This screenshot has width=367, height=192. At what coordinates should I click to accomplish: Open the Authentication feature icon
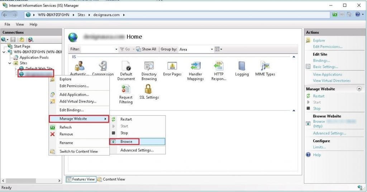80,68
